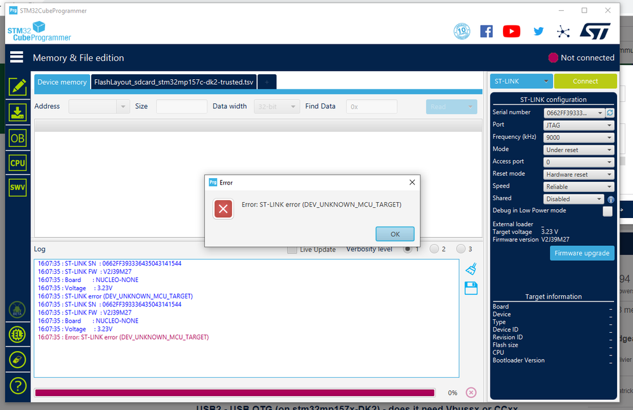
Task: Open Memory & File edition pencil icon
Action: click(17, 87)
